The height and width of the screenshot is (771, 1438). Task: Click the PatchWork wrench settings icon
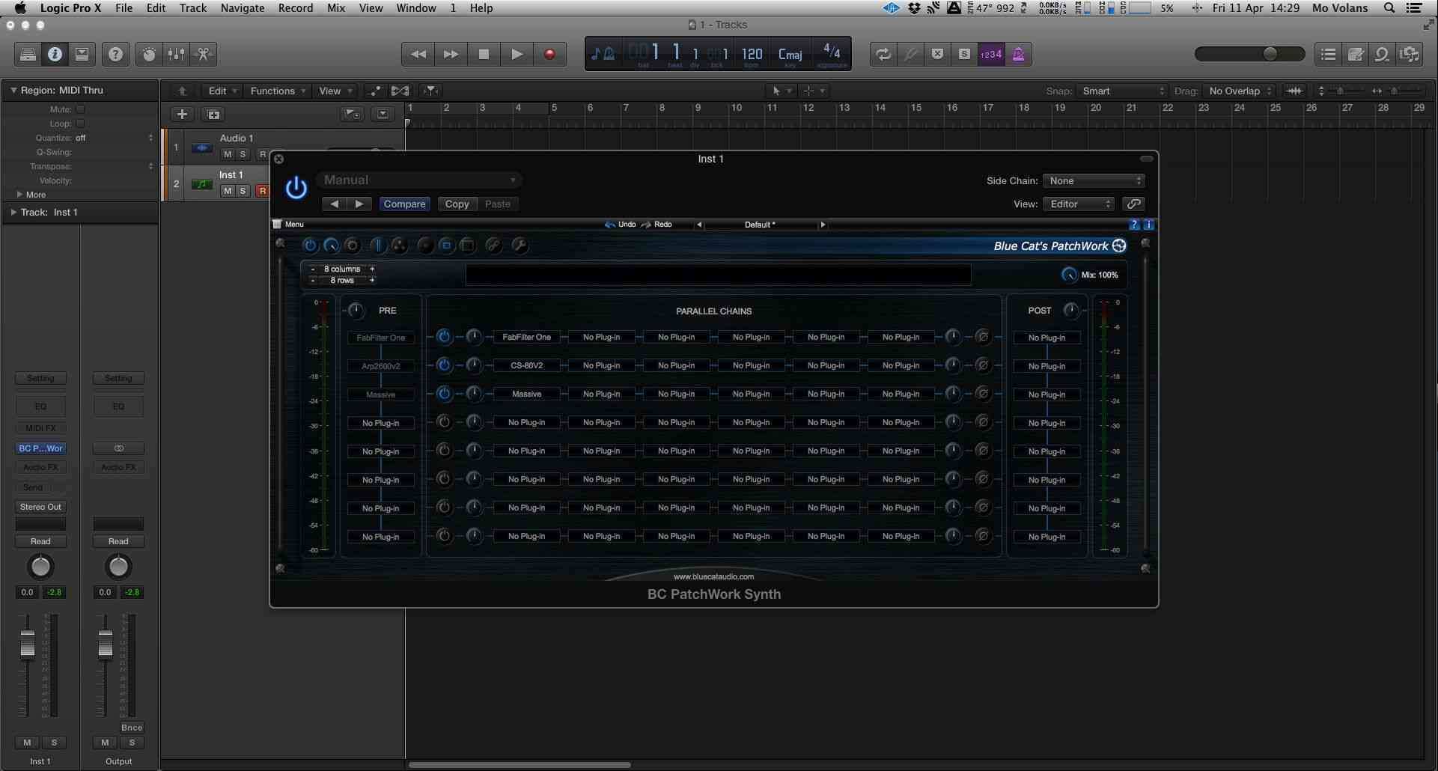click(520, 246)
